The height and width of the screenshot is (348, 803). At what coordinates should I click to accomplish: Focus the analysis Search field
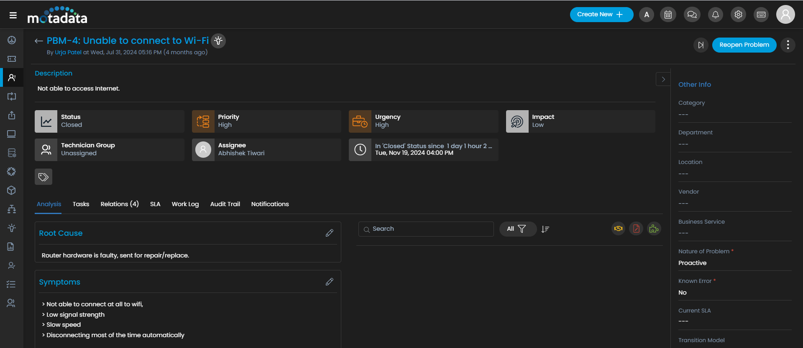click(426, 229)
